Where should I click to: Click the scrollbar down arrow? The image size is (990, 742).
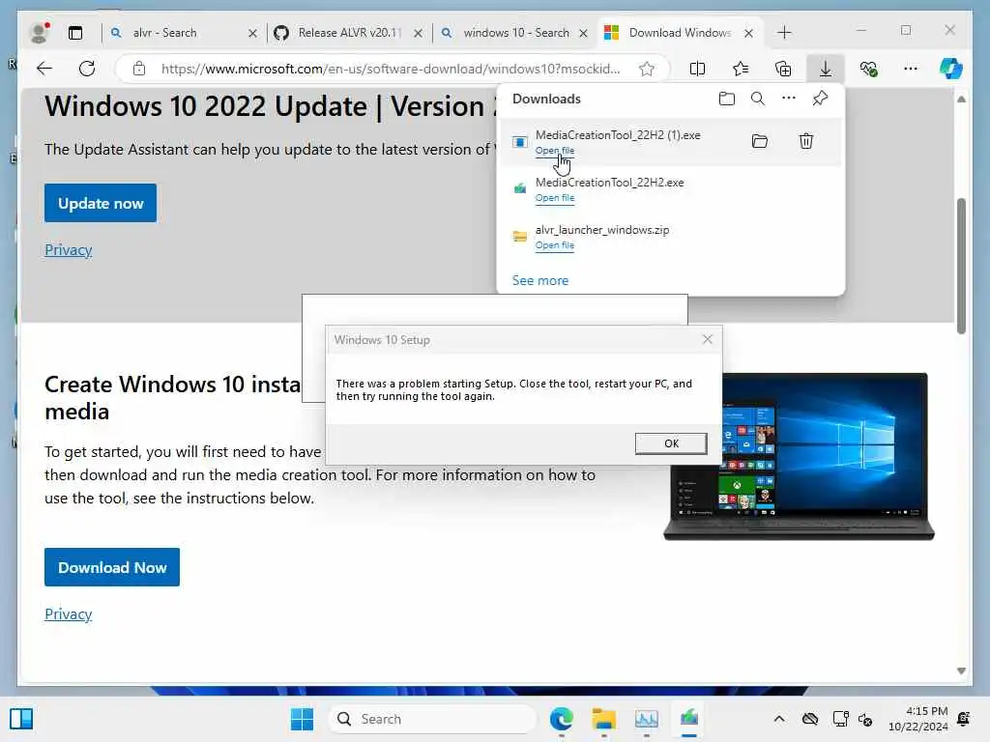[x=961, y=671]
